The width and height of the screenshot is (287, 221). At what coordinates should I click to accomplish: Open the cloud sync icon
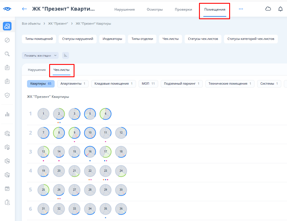268,9
